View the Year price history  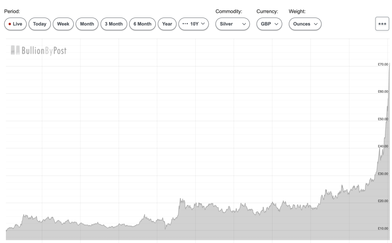(x=167, y=24)
